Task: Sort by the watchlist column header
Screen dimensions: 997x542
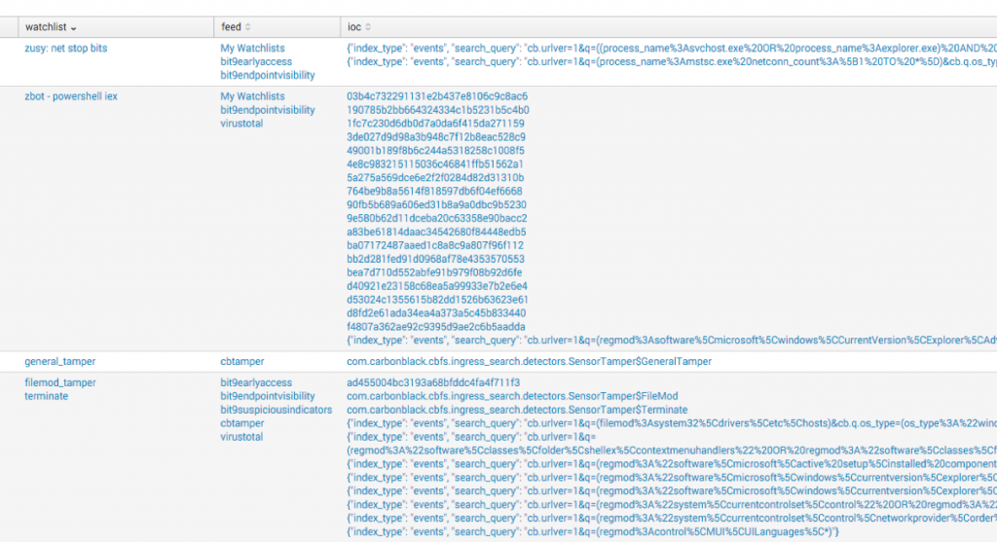Action: click(x=51, y=27)
